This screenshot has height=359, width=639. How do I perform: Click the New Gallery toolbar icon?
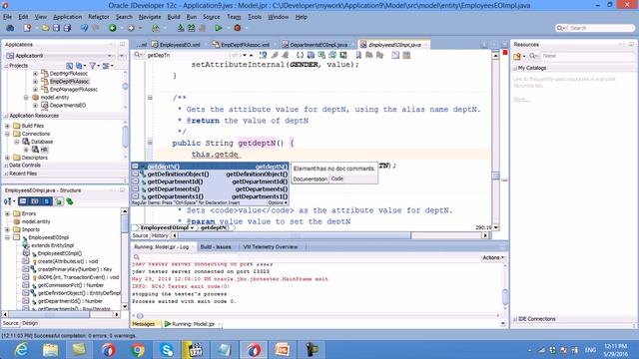click(27, 28)
